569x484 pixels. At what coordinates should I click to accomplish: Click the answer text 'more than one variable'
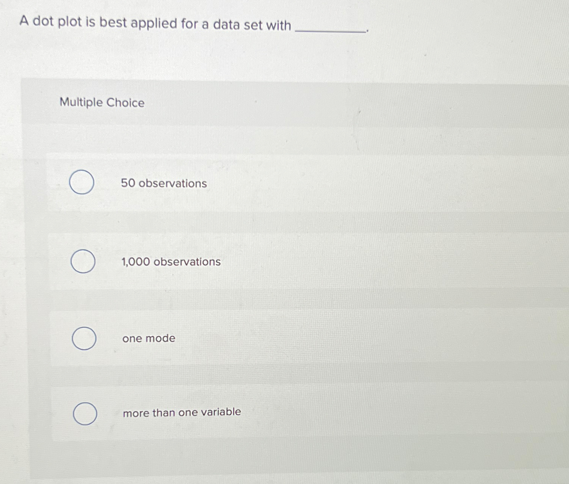coord(182,412)
